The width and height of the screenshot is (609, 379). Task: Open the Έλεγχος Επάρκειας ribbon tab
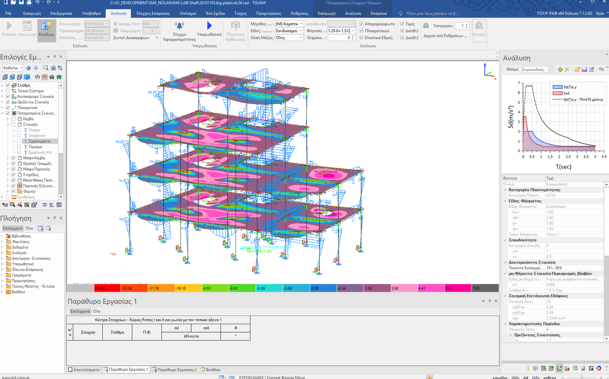(x=153, y=13)
